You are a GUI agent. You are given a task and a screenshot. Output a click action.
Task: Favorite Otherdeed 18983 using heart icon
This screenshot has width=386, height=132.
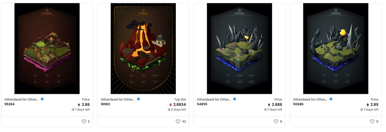(178, 121)
